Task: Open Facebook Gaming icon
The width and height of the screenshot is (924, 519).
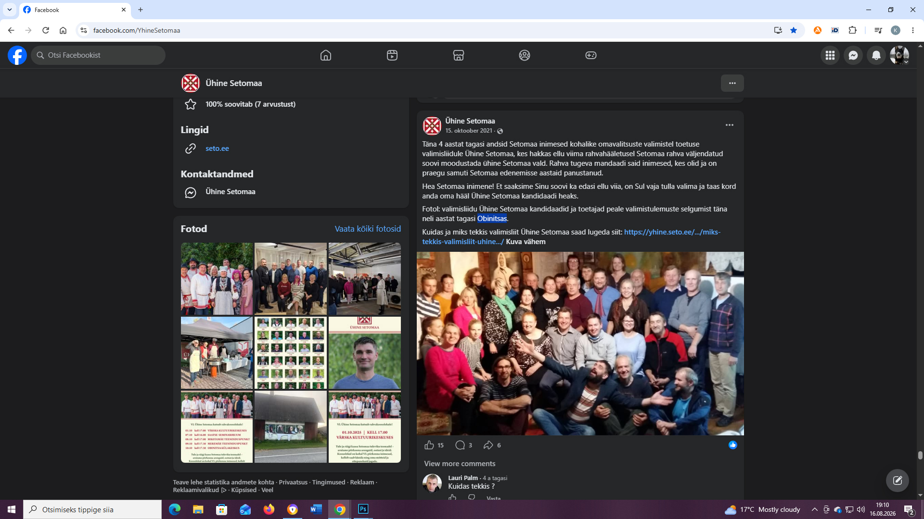Action: point(591,55)
